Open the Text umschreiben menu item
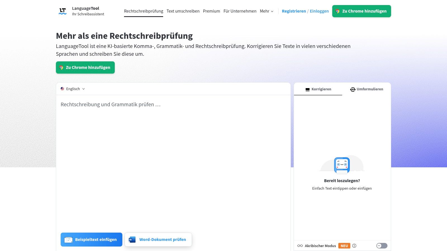Viewport: 447px width, 251px height. 183,11
